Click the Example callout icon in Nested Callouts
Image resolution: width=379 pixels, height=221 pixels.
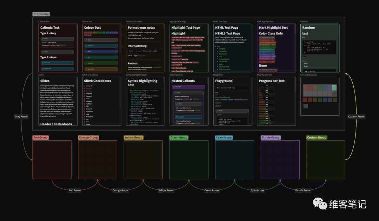tap(174, 87)
